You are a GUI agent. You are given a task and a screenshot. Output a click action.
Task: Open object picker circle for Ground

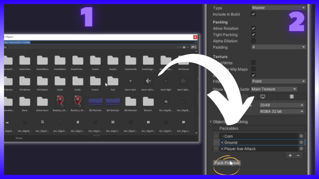pyautogui.click(x=301, y=142)
